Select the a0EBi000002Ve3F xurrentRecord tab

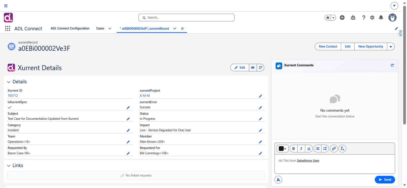[x=144, y=28]
